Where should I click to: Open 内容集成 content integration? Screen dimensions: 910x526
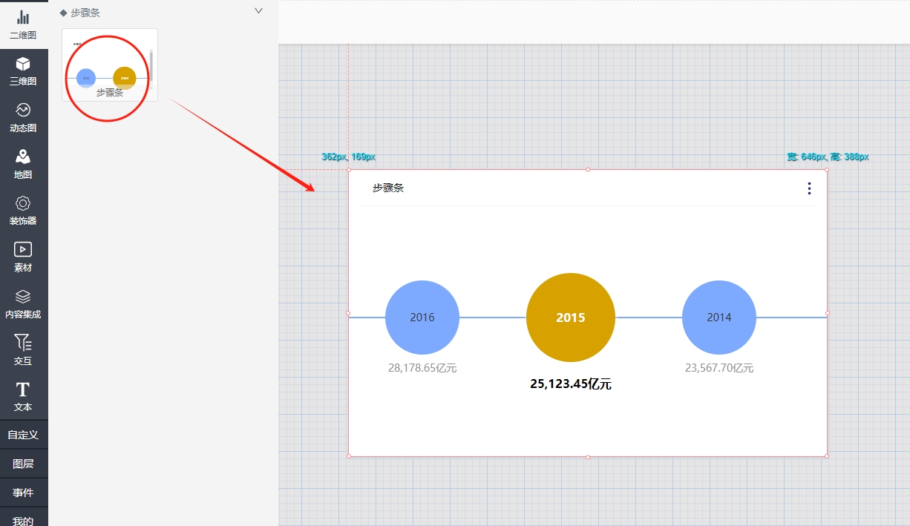tap(23, 304)
